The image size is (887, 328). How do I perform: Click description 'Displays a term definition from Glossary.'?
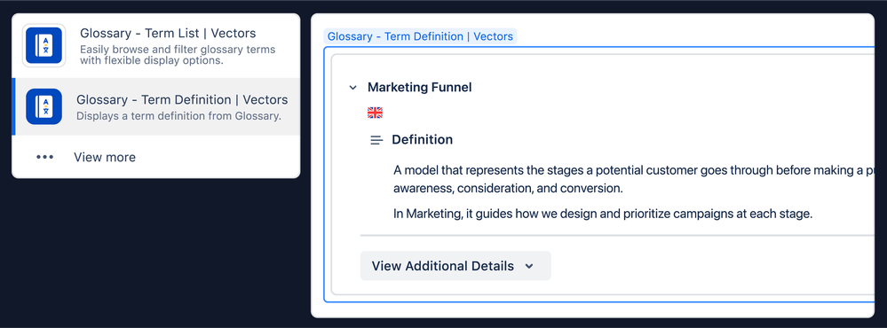(x=178, y=116)
